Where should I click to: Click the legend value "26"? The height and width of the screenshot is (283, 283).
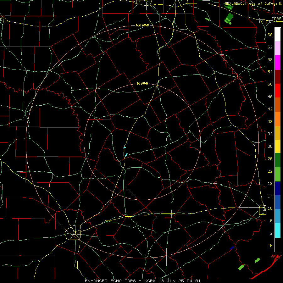[270, 159]
